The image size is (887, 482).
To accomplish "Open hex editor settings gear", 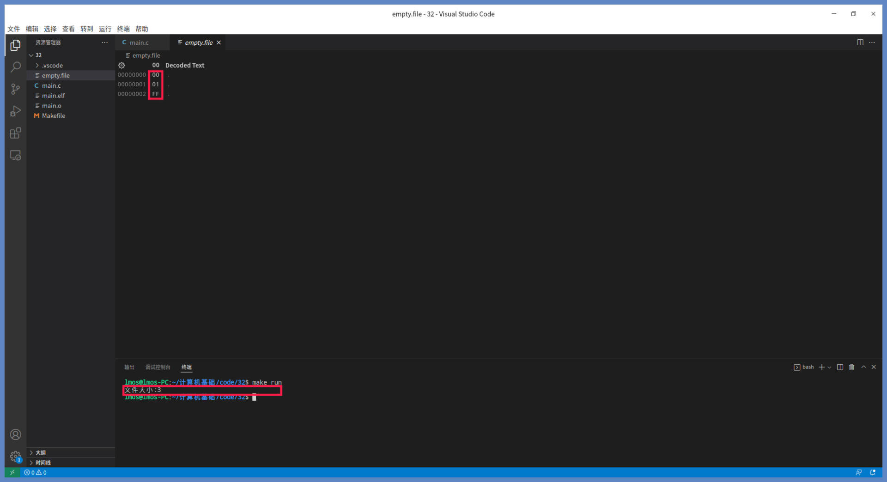I will (122, 66).
